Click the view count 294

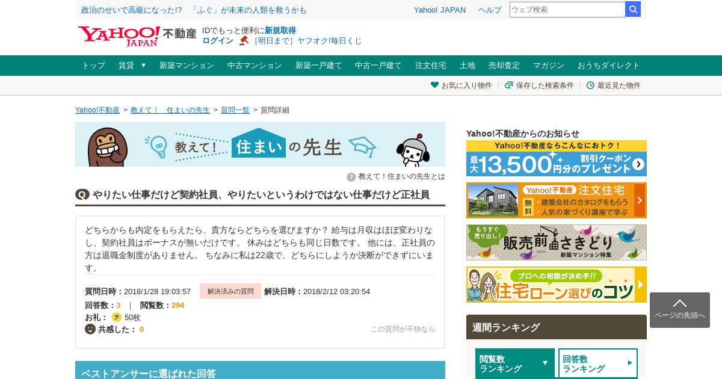click(x=177, y=305)
